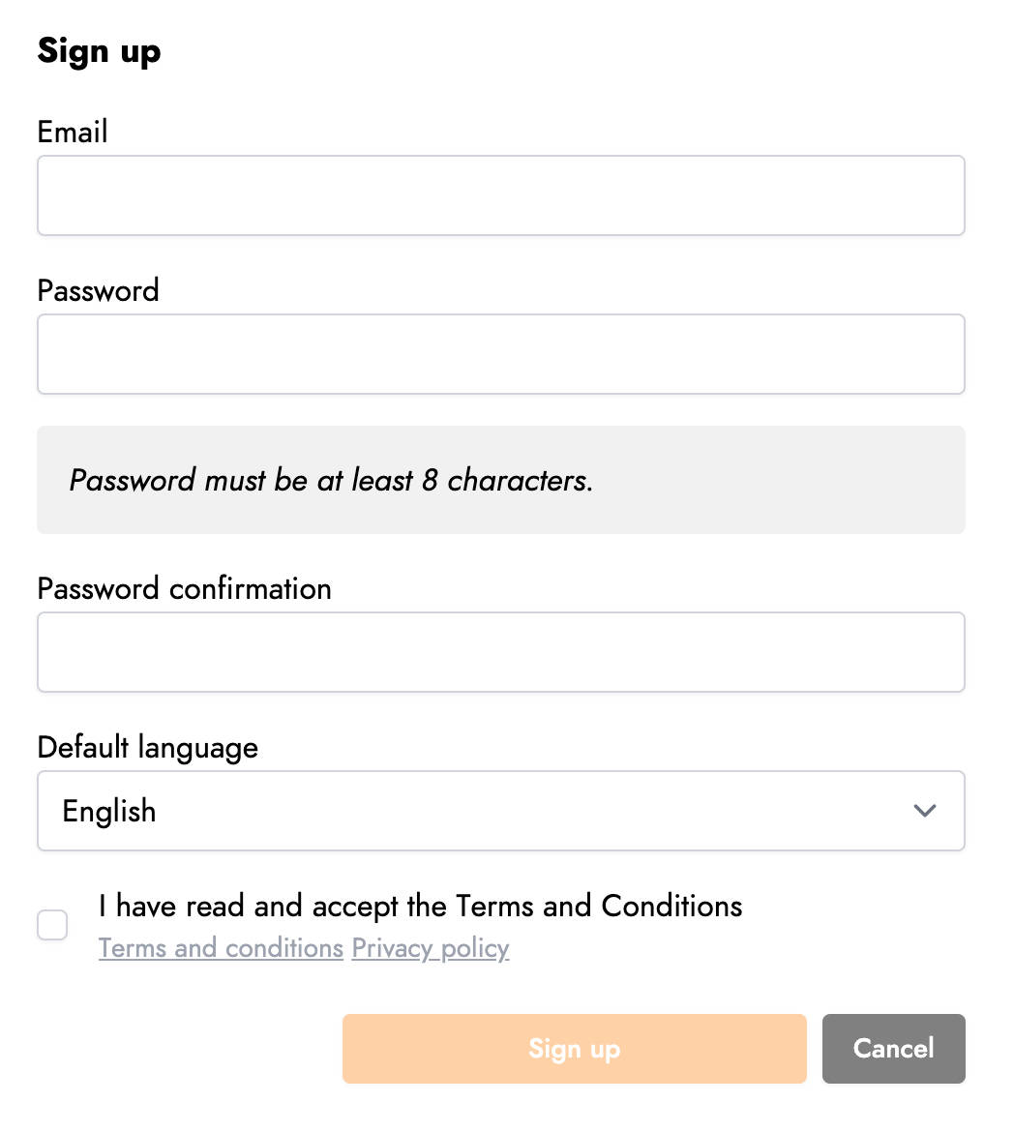Cancel the sign up form
The height and width of the screenshot is (1132, 1014).
pos(893,1048)
